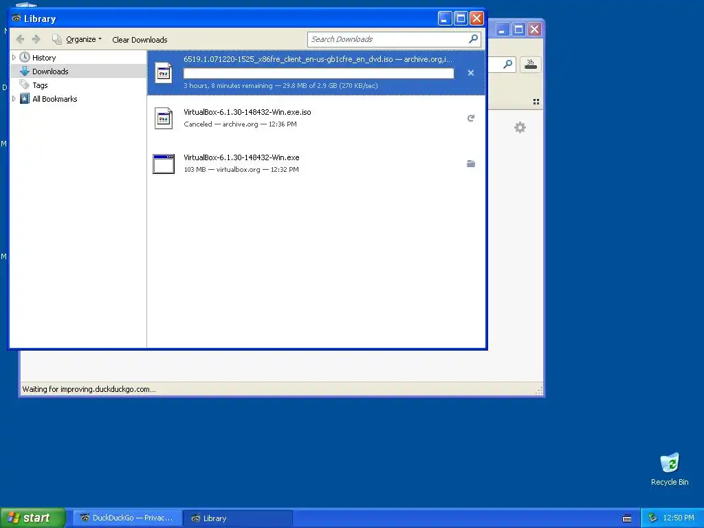Go back using Library back arrow
This screenshot has width=704, height=528.
[x=20, y=39]
